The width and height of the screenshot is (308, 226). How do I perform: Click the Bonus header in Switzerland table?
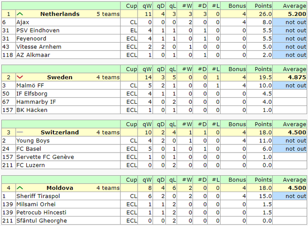coord(237,125)
